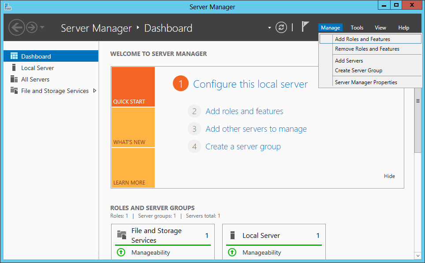Close the Server Manager window

tap(412, 5)
